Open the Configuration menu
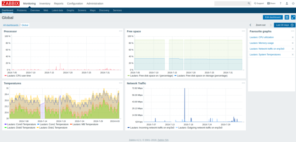 (x=75, y=4)
